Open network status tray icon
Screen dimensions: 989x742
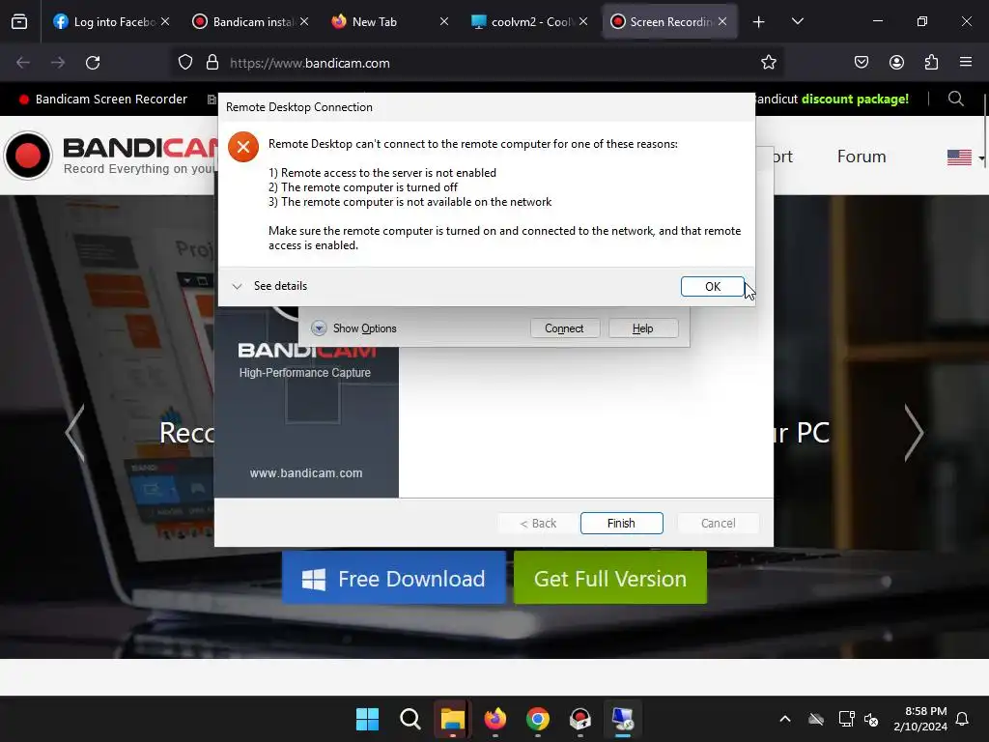[x=846, y=719]
